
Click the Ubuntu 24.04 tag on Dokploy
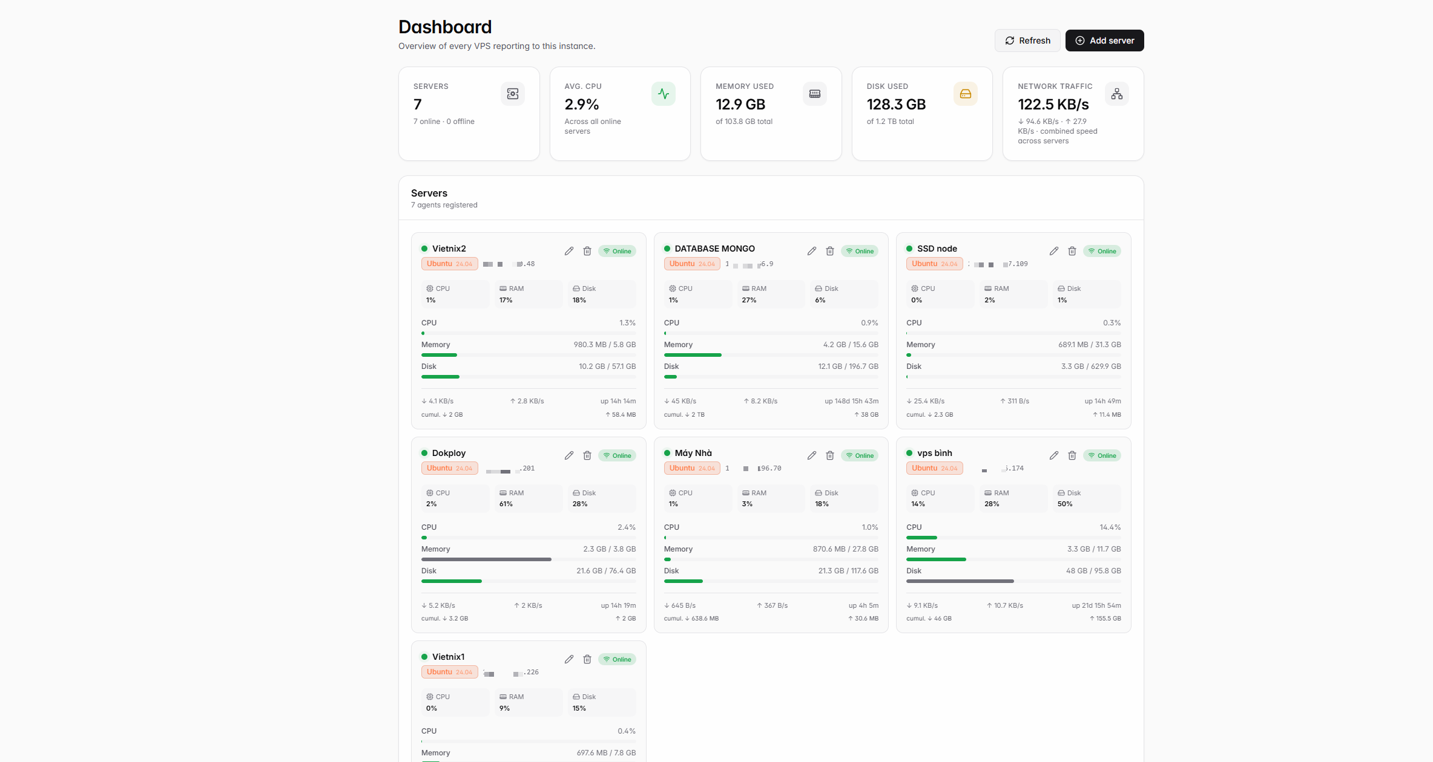coord(450,468)
